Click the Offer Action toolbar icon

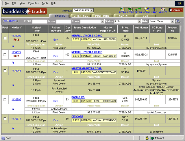coord(130,10)
